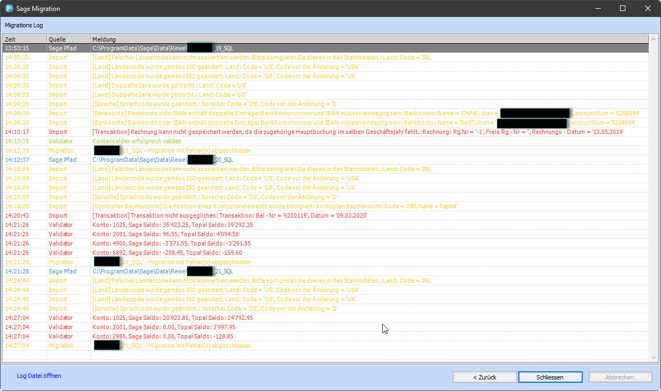The height and width of the screenshot is (391, 661).
Task: Select the Kontoplan Baumansicht import row
Action: [x=273, y=206]
